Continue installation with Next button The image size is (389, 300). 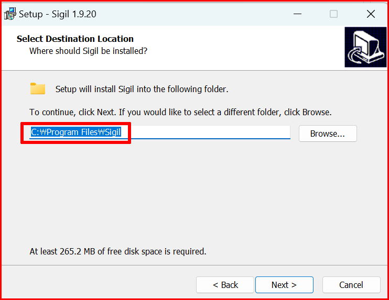point(284,285)
